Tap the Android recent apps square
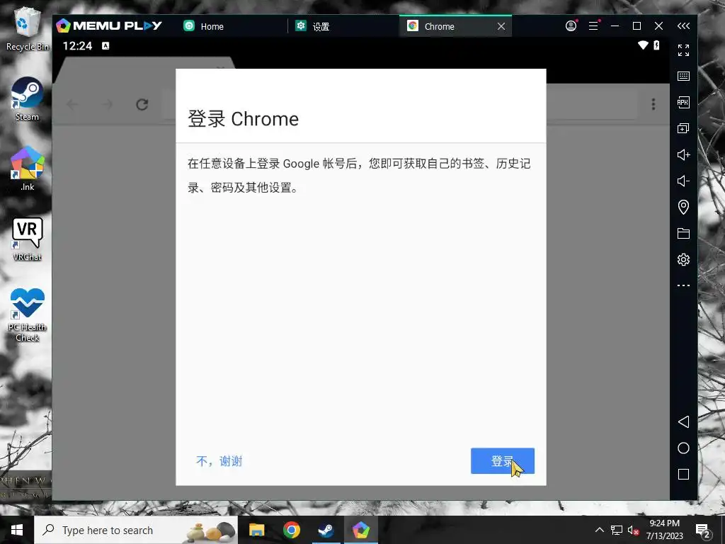 [683, 474]
